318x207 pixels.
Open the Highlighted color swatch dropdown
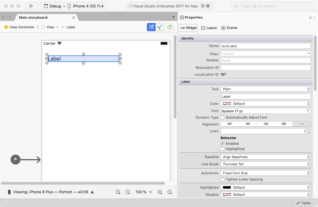(x=266, y=187)
